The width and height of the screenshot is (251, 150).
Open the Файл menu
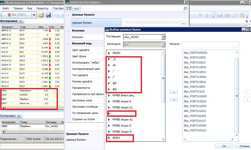click(x=6, y=8)
